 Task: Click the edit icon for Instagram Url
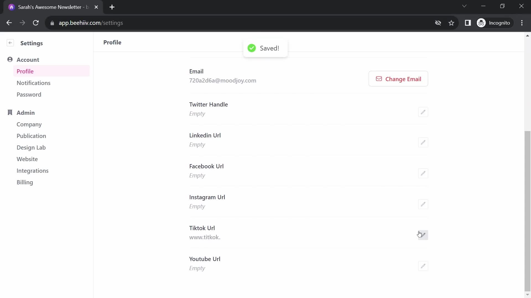(423, 204)
